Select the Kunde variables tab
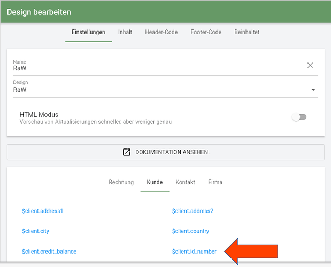 (x=155, y=182)
